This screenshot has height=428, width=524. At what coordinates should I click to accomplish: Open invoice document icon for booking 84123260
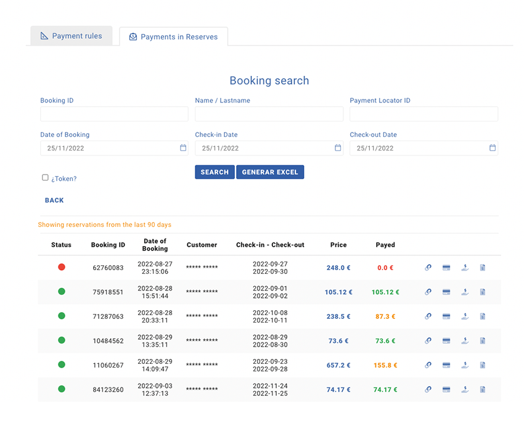pyautogui.click(x=483, y=390)
